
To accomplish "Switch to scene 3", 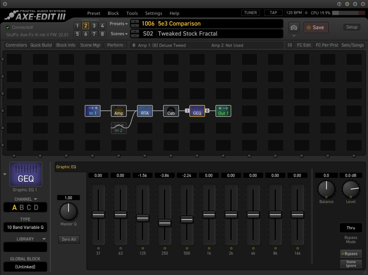I will pos(94,26).
